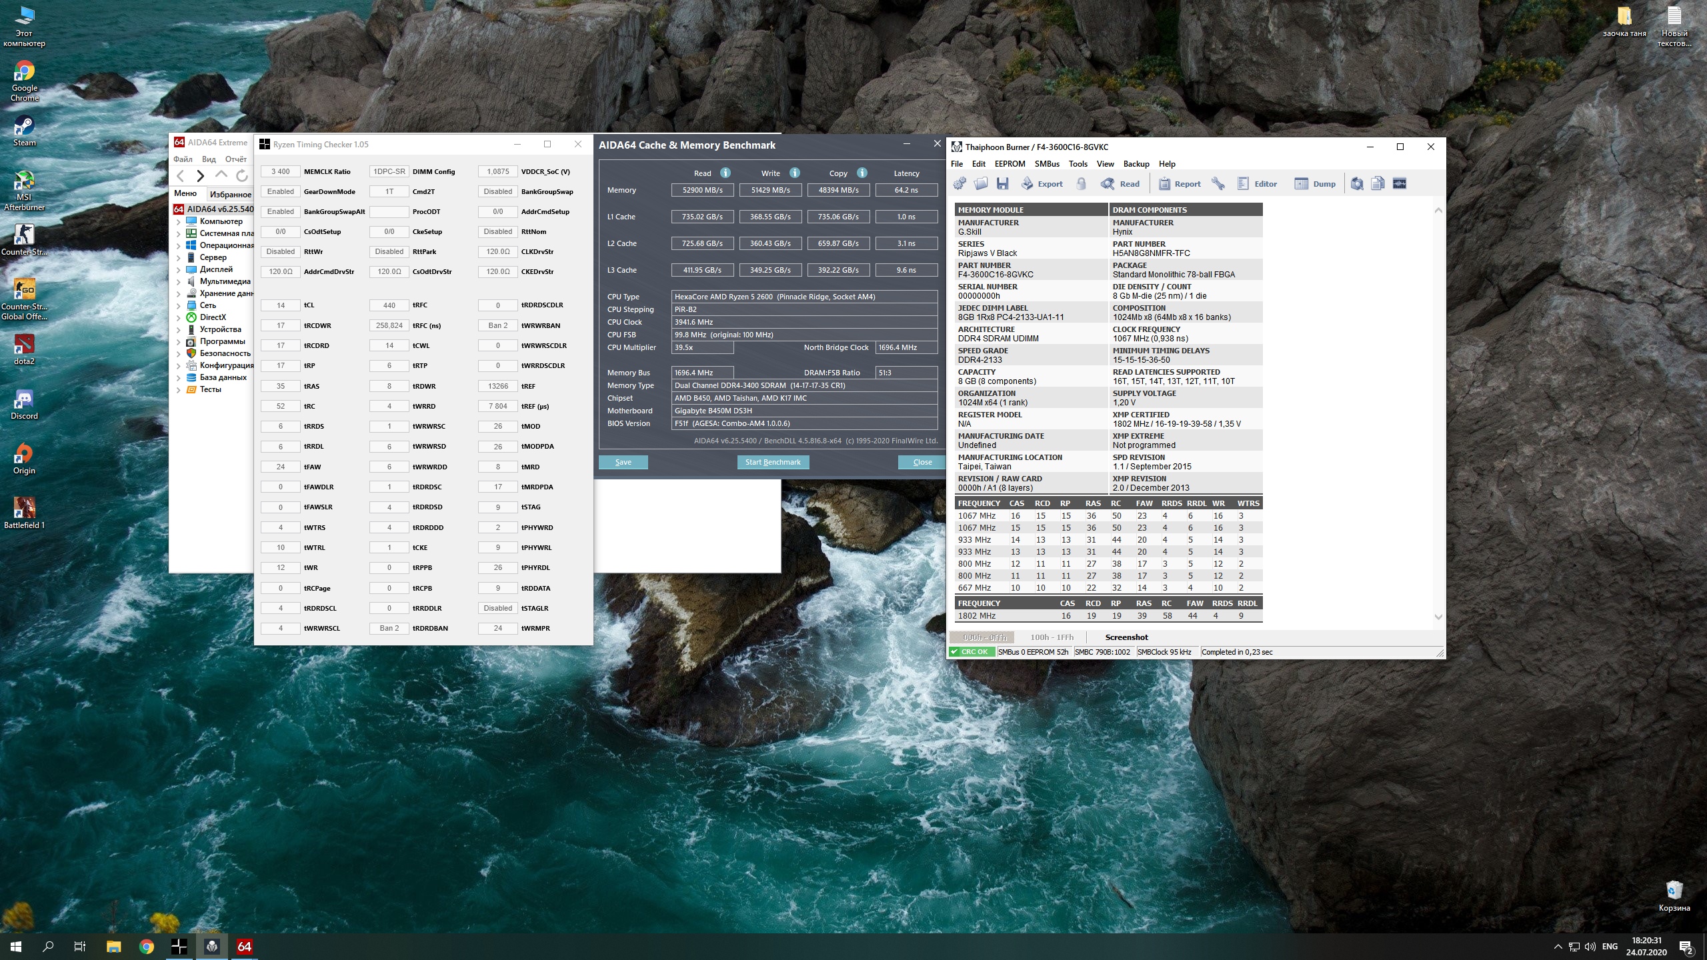Click the refresh icon in AIDA64 Extreme toolbar

click(242, 175)
